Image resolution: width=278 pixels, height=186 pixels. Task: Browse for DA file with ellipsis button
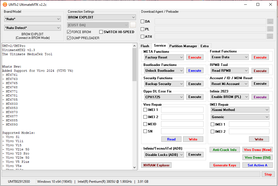tap(270, 22)
